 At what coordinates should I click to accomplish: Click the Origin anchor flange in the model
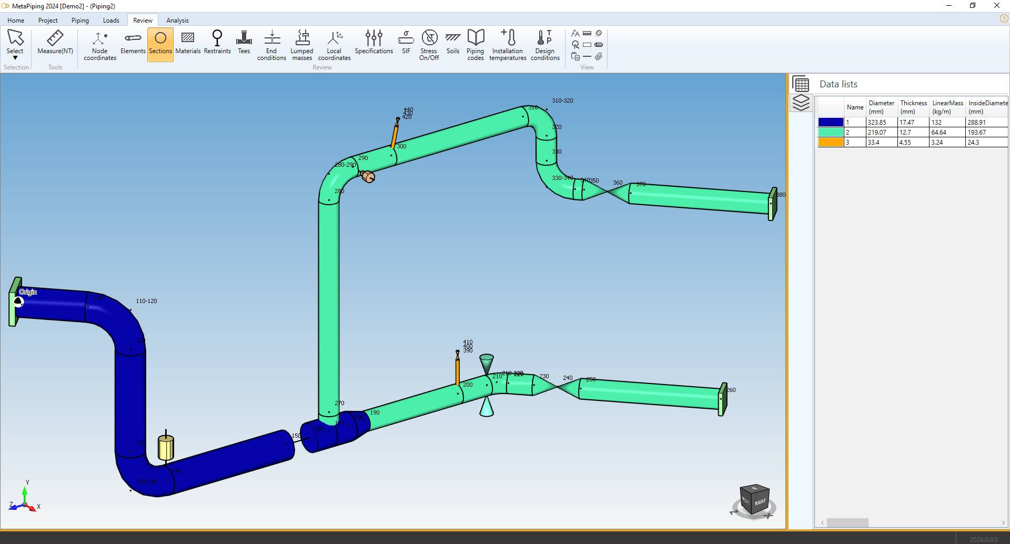(15, 302)
